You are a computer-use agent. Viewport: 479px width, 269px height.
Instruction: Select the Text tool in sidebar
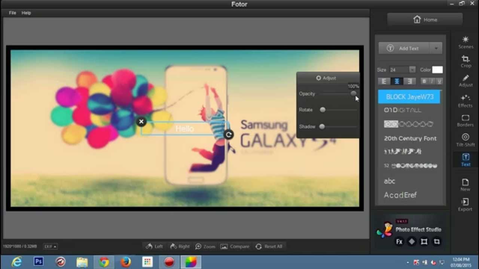point(466,160)
